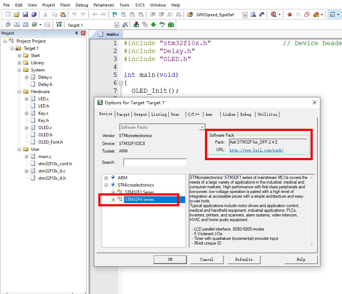Pin the Project panel
The width and height of the screenshot is (342, 294).
(76, 33)
